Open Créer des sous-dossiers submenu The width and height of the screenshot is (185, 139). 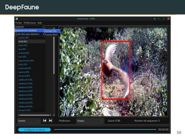point(29,34)
